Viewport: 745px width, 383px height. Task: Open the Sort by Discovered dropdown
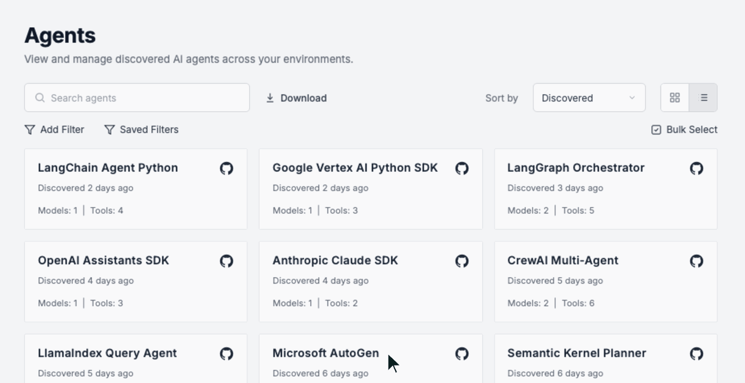pos(589,98)
